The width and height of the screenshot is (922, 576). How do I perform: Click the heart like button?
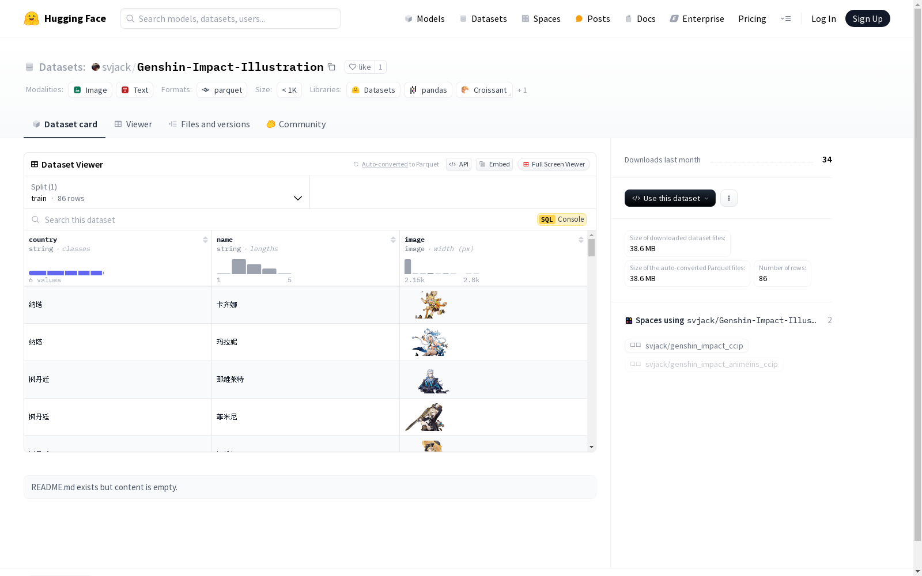click(x=360, y=67)
